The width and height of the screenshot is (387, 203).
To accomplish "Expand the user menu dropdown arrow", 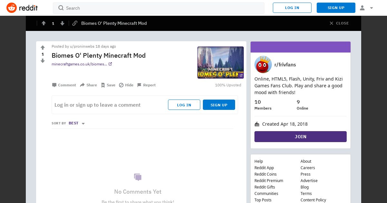I will [x=372, y=8].
